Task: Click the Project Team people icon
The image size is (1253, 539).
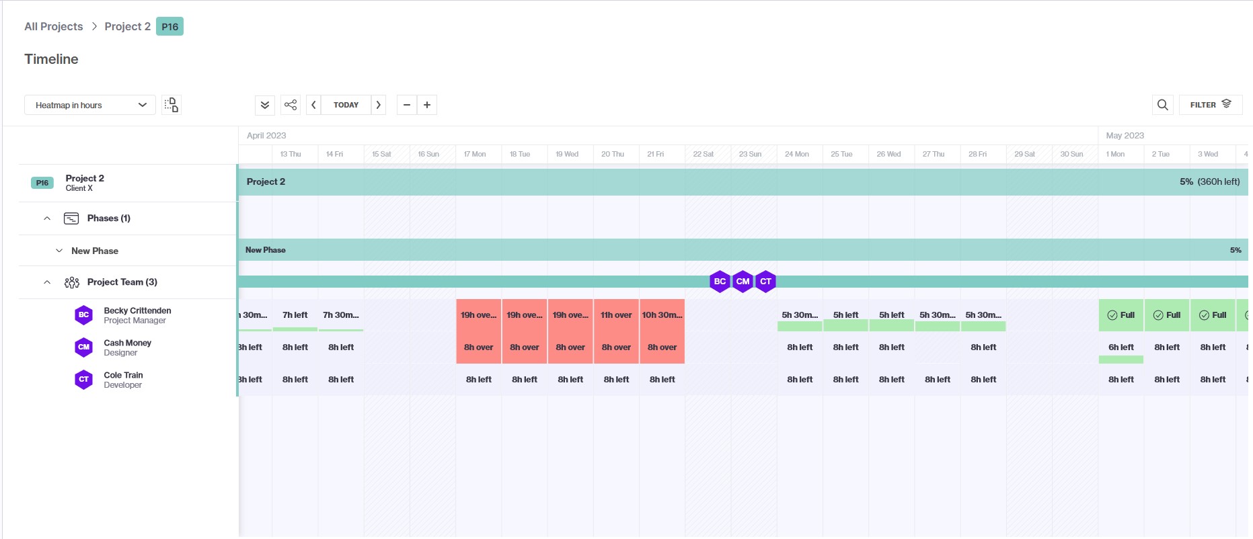Action: [x=72, y=282]
